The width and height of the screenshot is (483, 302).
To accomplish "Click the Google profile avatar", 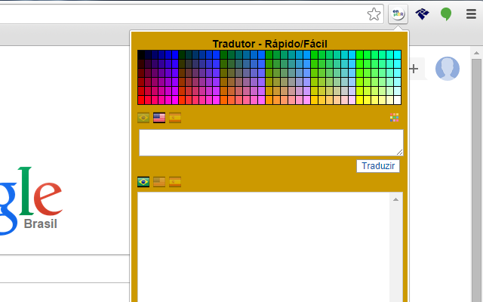I will (x=447, y=69).
